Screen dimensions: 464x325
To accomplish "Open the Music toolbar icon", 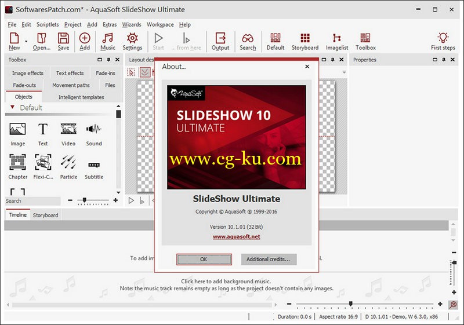I will 108,41.
